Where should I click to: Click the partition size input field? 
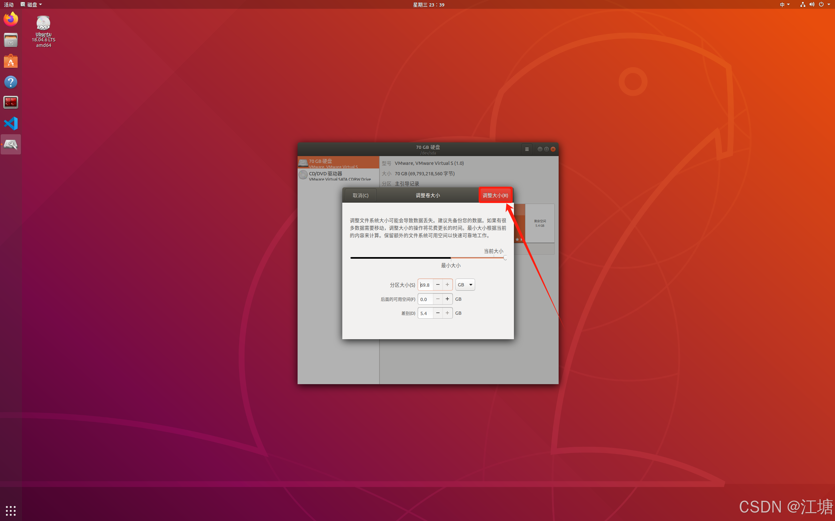(x=425, y=285)
